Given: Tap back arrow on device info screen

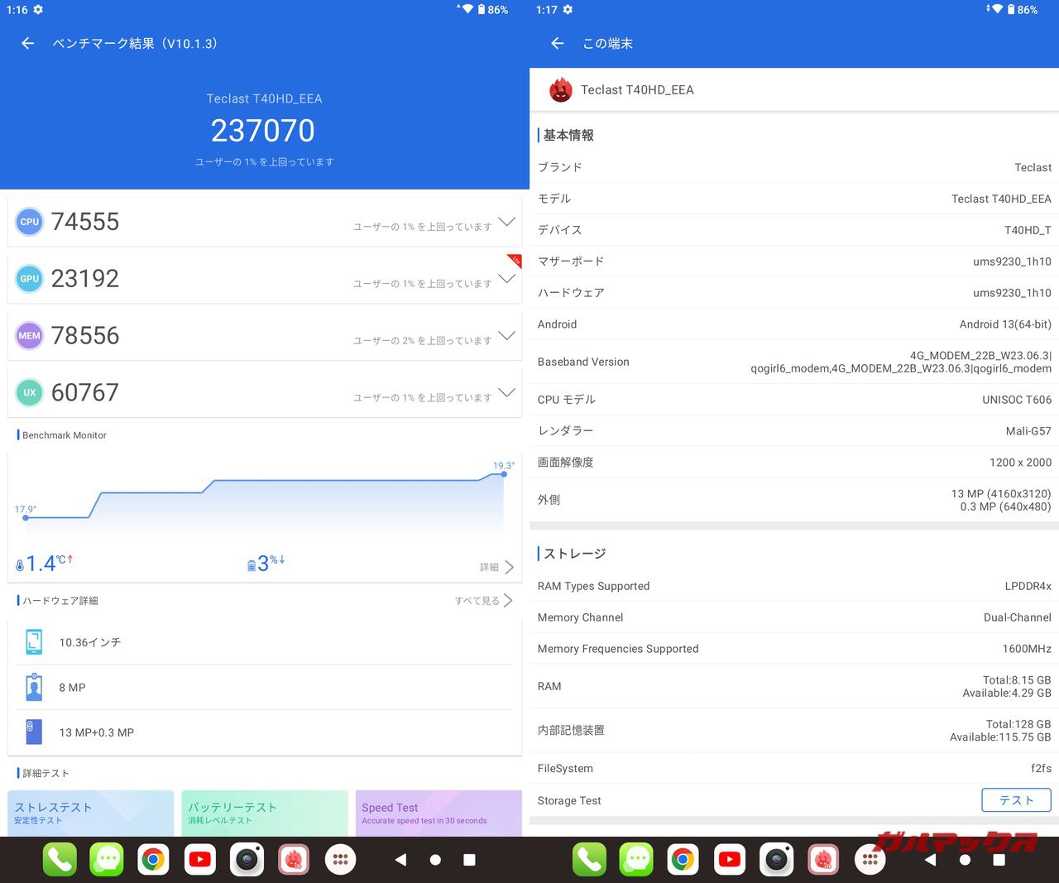Looking at the screenshot, I should tap(558, 44).
